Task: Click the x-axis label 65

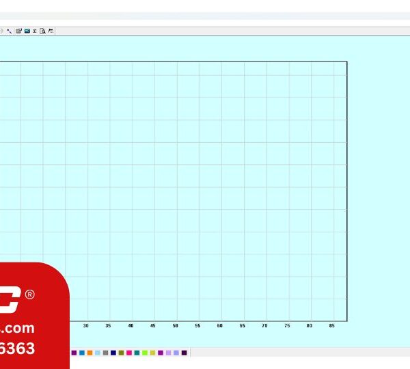Action: coord(242,325)
